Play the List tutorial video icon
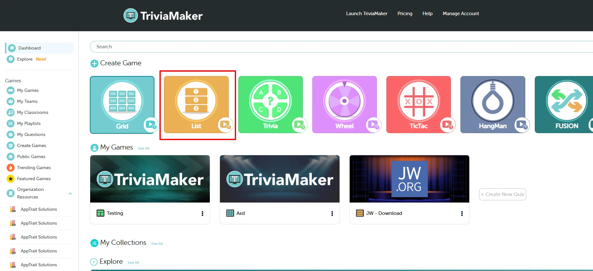This screenshot has width=593, height=271. click(x=225, y=125)
